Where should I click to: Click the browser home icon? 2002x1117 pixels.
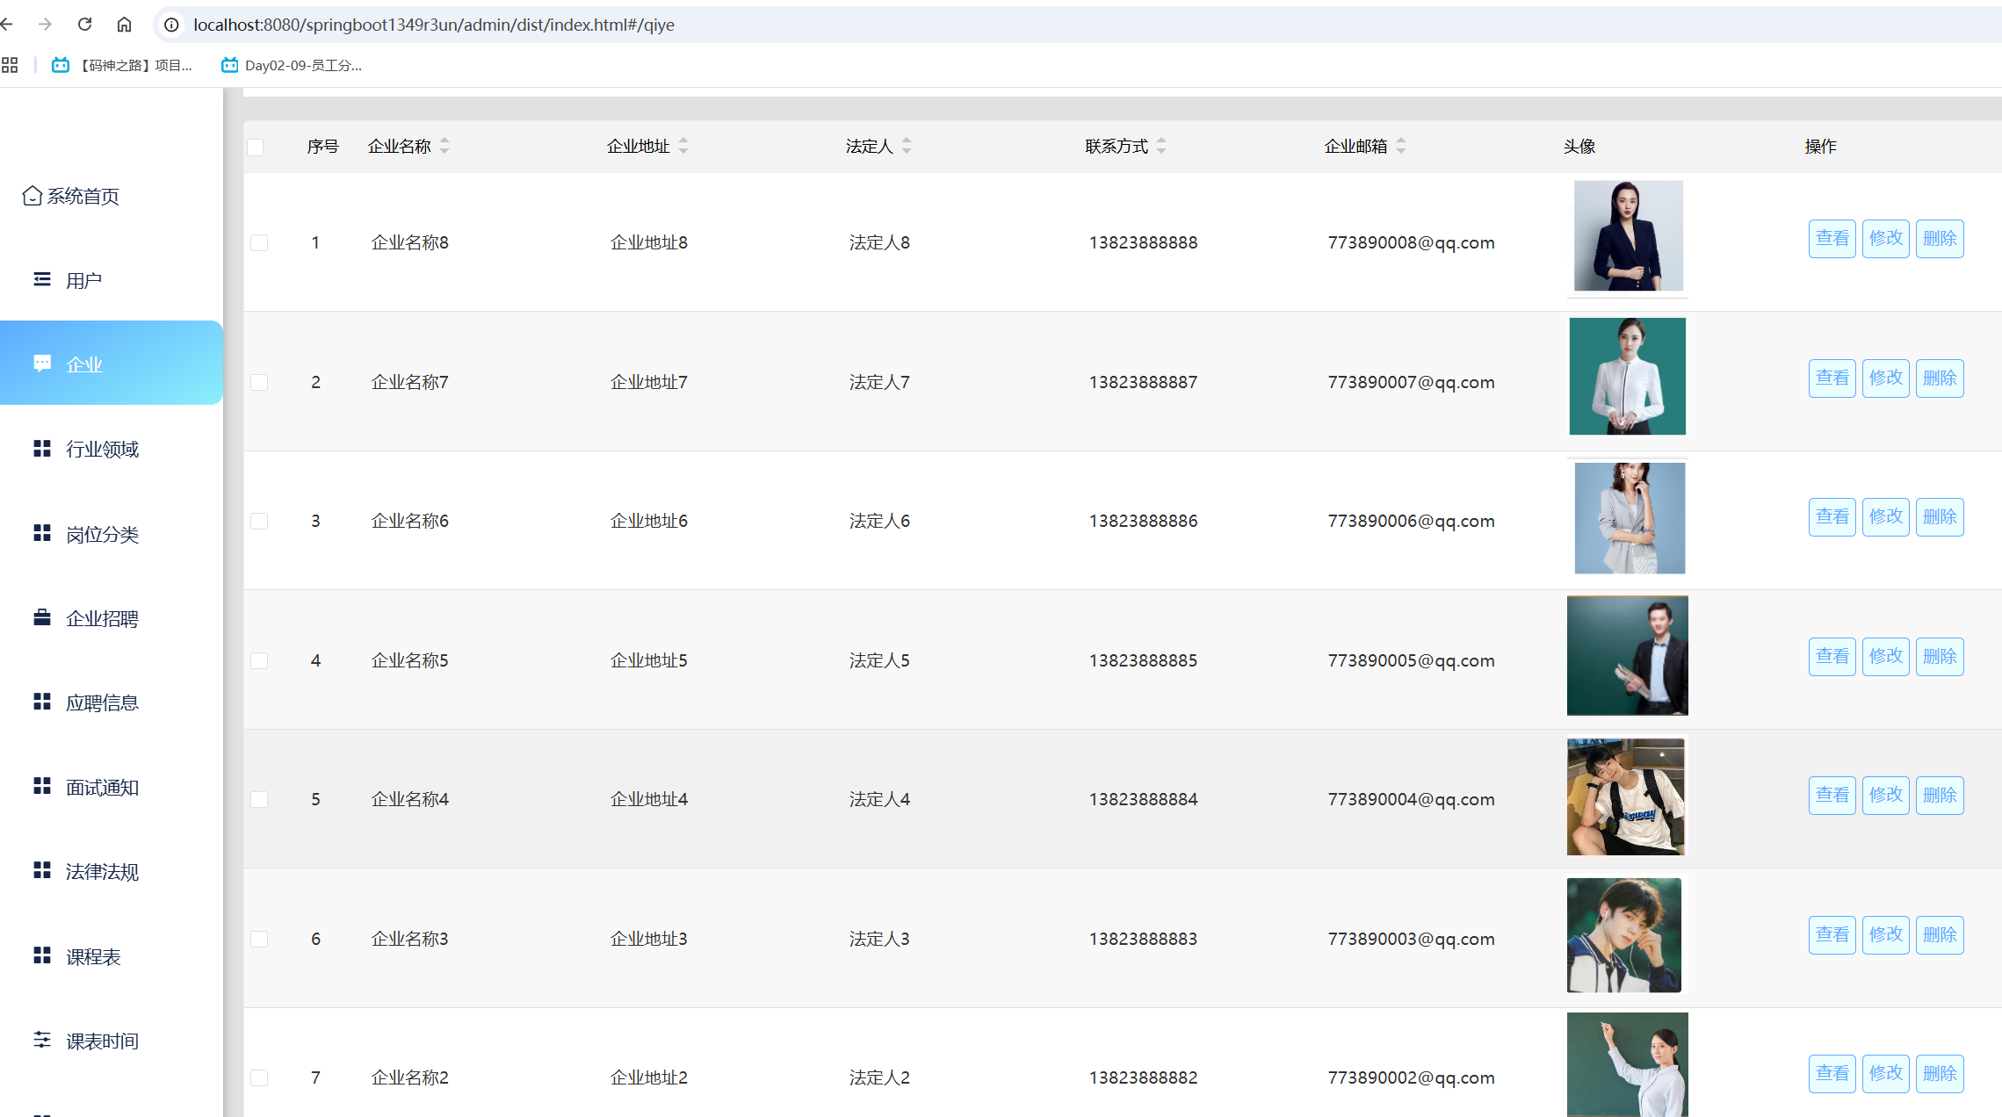[x=124, y=25]
